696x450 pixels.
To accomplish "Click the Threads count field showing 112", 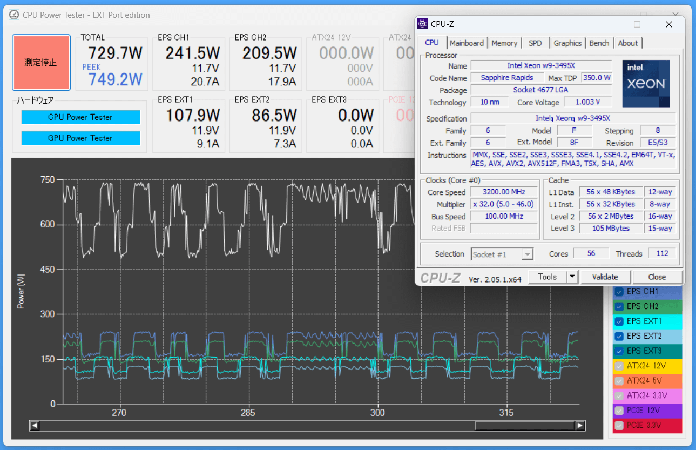I will [x=663, y=253].
